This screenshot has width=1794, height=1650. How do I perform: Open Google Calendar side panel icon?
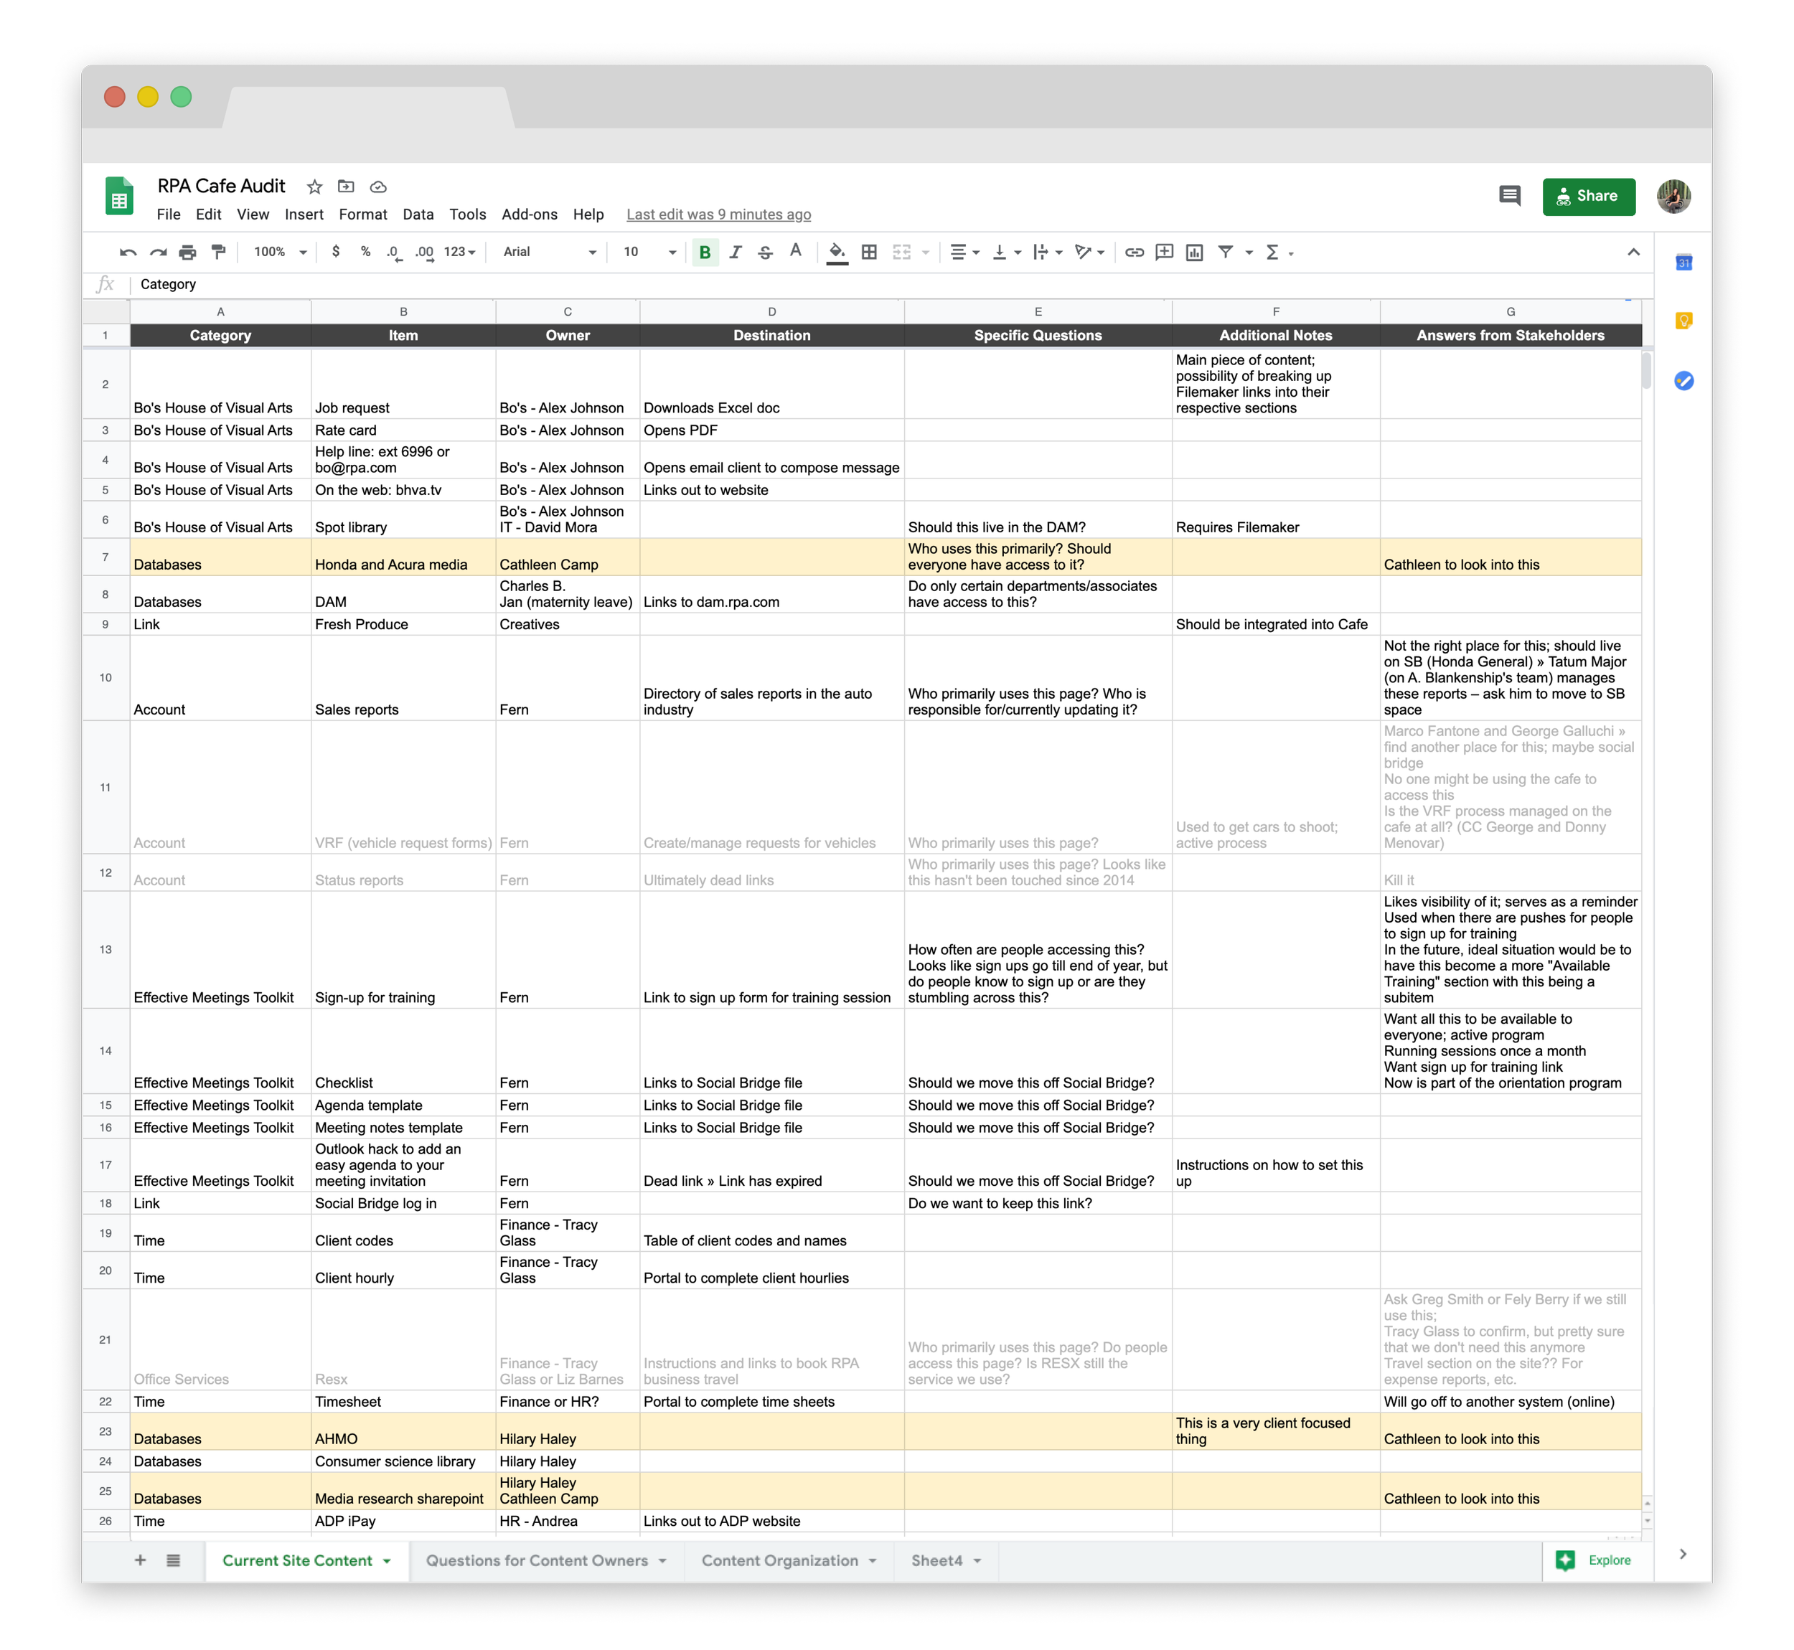(x=1683, y=263)
